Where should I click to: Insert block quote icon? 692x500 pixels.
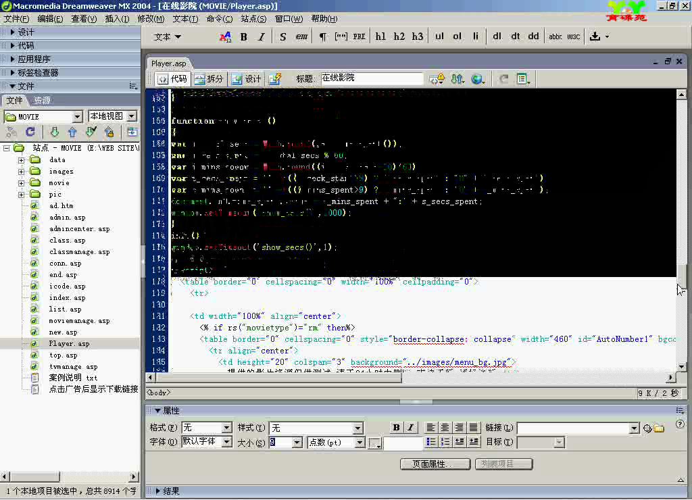[341, 36]
